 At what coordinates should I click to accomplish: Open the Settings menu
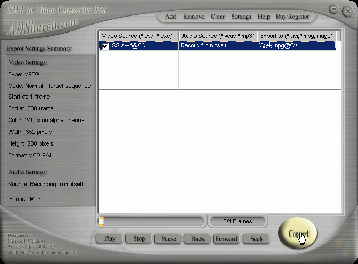(x=241, y=17)
